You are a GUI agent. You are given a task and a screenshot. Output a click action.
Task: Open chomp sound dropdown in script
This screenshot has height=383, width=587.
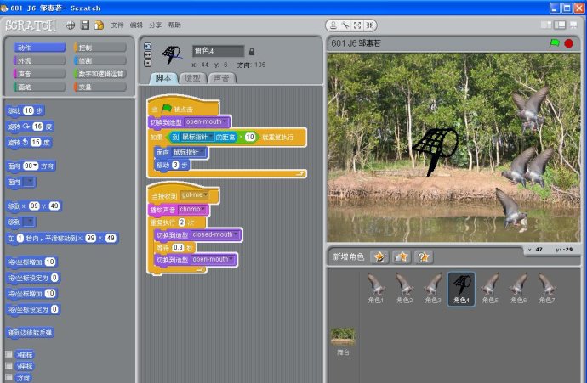pyautogui.click(x=192, y=209)
